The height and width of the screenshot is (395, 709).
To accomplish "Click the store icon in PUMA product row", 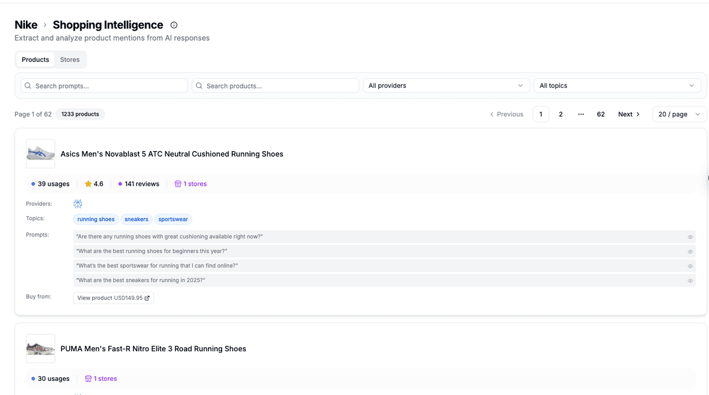I will click(x=88, y=379).
